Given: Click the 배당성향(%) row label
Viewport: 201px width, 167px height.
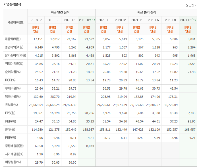Looking at the screenshot, I should click(13, 162).
